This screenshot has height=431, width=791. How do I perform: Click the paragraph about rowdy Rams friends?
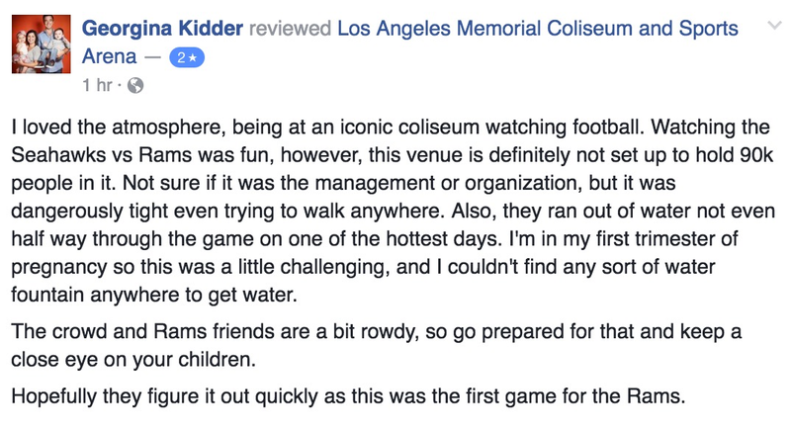pos(377,345)
